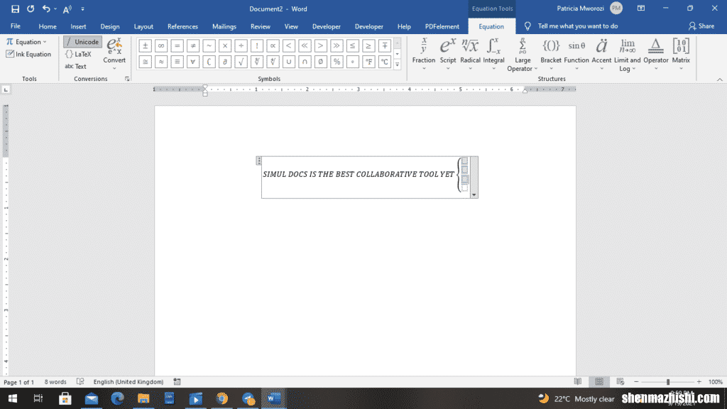Switch to the Layout tab
The image size is (727, 409).
pyautogui.click(x=143, y=26)
